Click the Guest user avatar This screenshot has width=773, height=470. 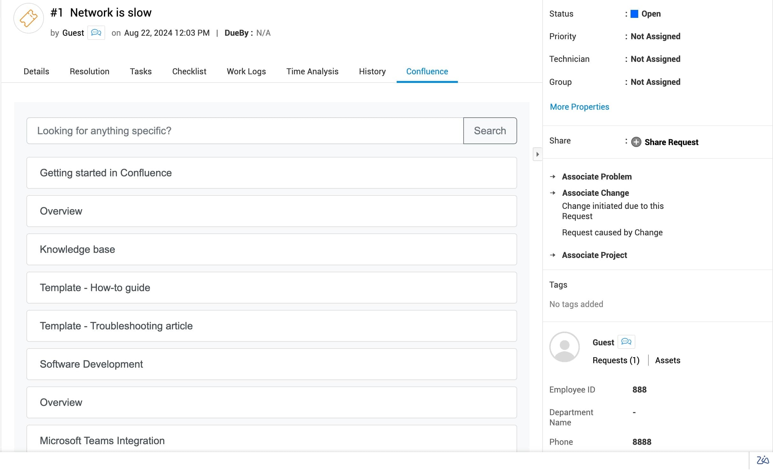(564, 347)
